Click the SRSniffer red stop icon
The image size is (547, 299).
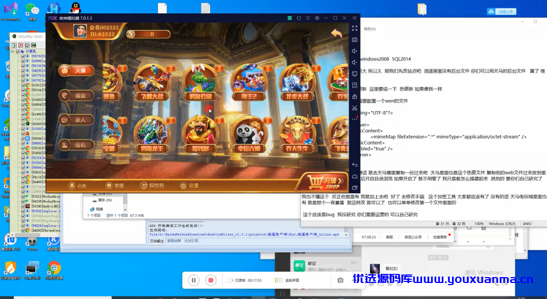coord(21,45)
